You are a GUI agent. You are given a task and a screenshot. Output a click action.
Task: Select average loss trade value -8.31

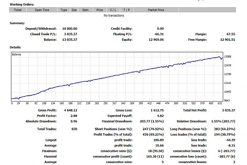pyautogui.click(x=231, y=146)
